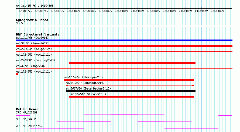This screenshot has height=132, width=240.
Task: Click small red block under esv2724953
Action: pyautogui.click(x=17, y=74)
